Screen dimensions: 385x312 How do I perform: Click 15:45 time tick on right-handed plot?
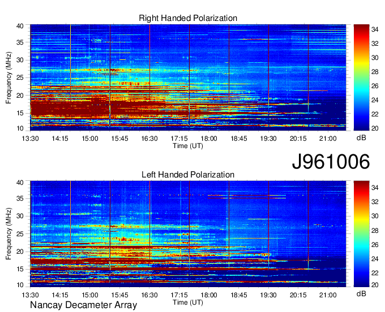(x=119, y=138)
